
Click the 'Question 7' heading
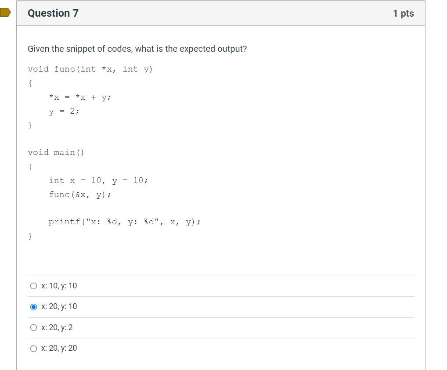point(53,13)
